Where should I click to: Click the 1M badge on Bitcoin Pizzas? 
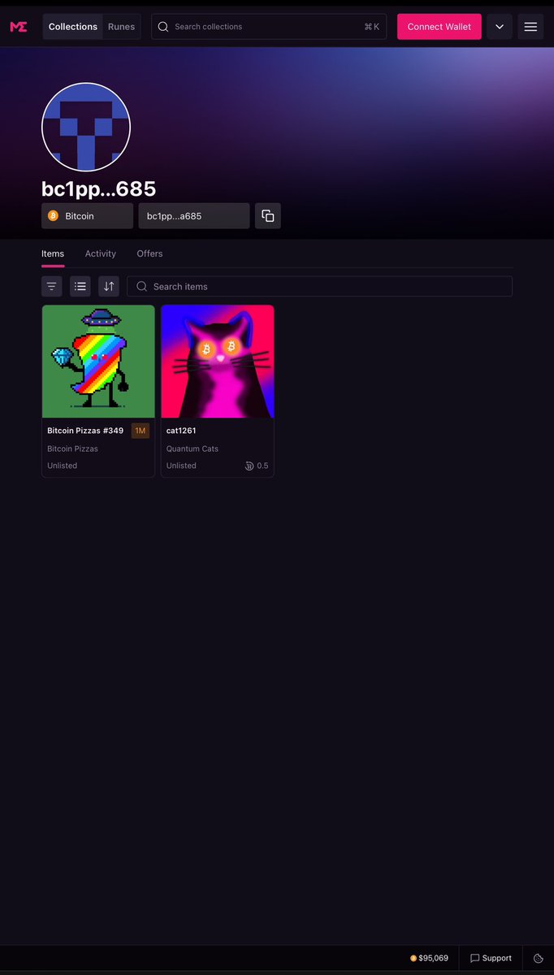point(141,431)
